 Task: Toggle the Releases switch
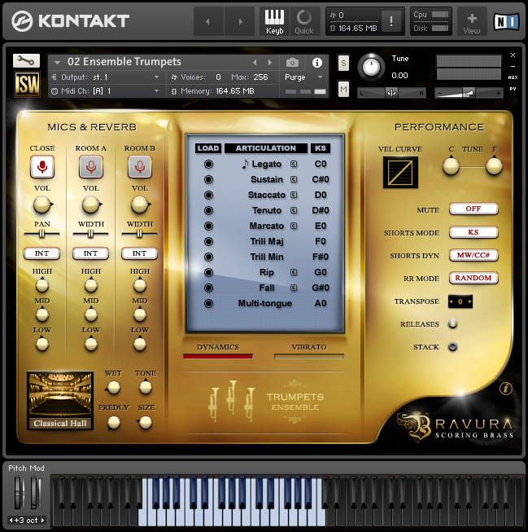[x=453, y=324]
